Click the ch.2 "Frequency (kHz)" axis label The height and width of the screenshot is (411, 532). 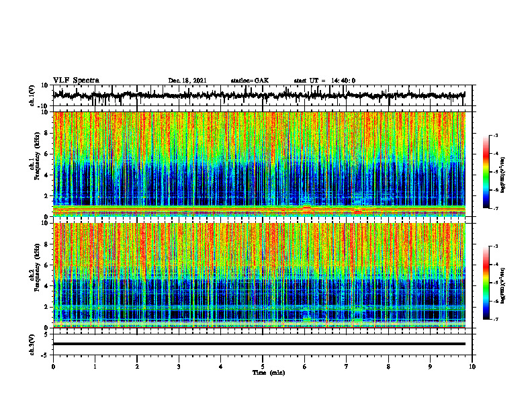click(x=37, y=267)
